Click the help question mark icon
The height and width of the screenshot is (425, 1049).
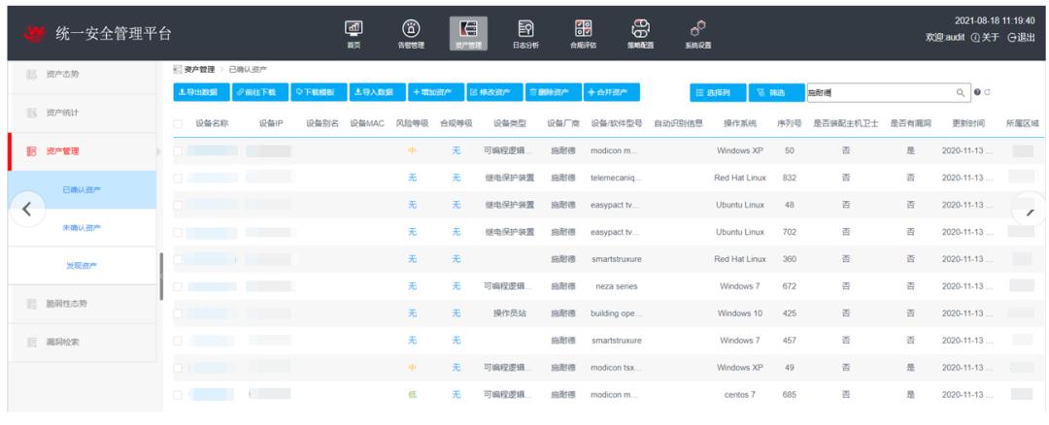coord(977,92)
